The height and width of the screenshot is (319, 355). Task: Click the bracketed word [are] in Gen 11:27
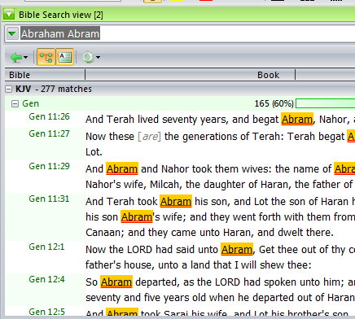coord(149,137)
